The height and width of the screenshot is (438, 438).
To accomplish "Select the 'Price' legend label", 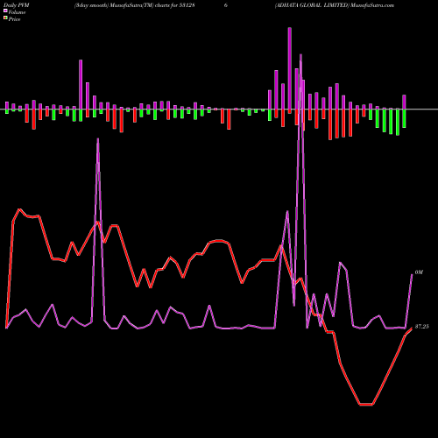I will point(14,19).
